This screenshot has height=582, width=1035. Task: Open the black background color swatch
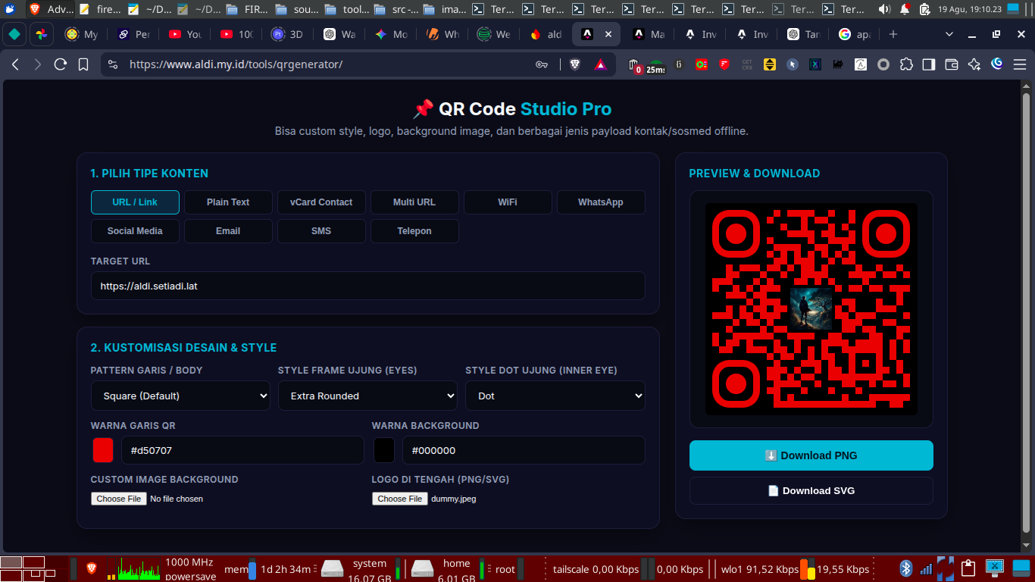point(384,450)
